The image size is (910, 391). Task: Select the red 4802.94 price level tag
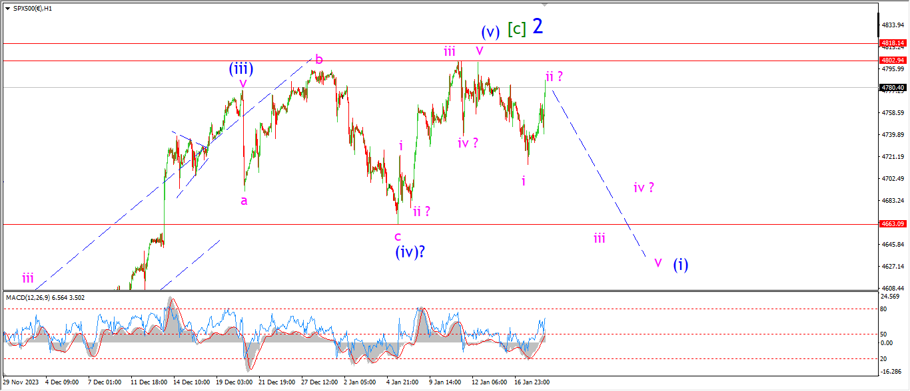click(893, 60)
